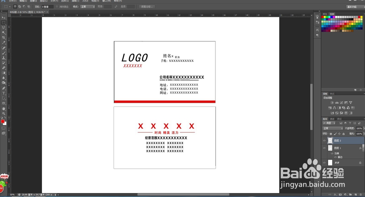Click the intersect with selection icon

(x=29, y=7)
